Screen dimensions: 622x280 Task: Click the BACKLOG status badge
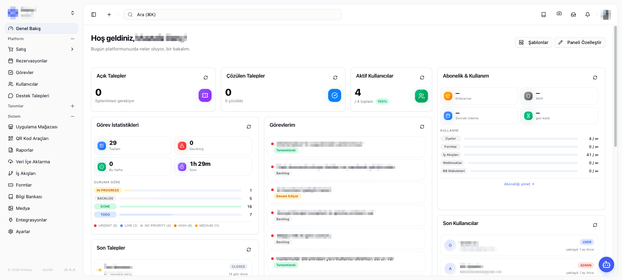pyautogui.click(x=105, y=199)
